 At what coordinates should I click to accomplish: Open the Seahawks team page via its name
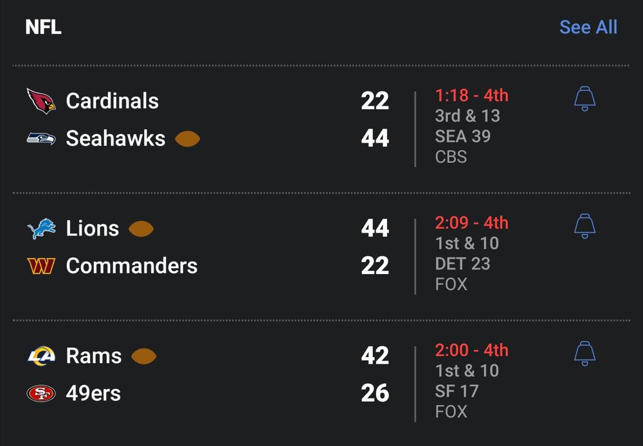(x=115, y=138)
